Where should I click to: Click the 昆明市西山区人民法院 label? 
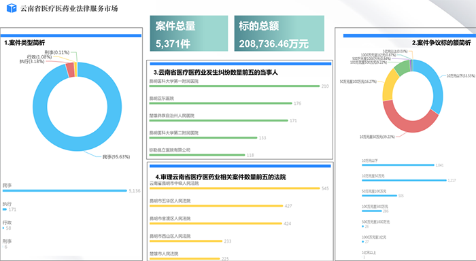(x=170, y=236)
